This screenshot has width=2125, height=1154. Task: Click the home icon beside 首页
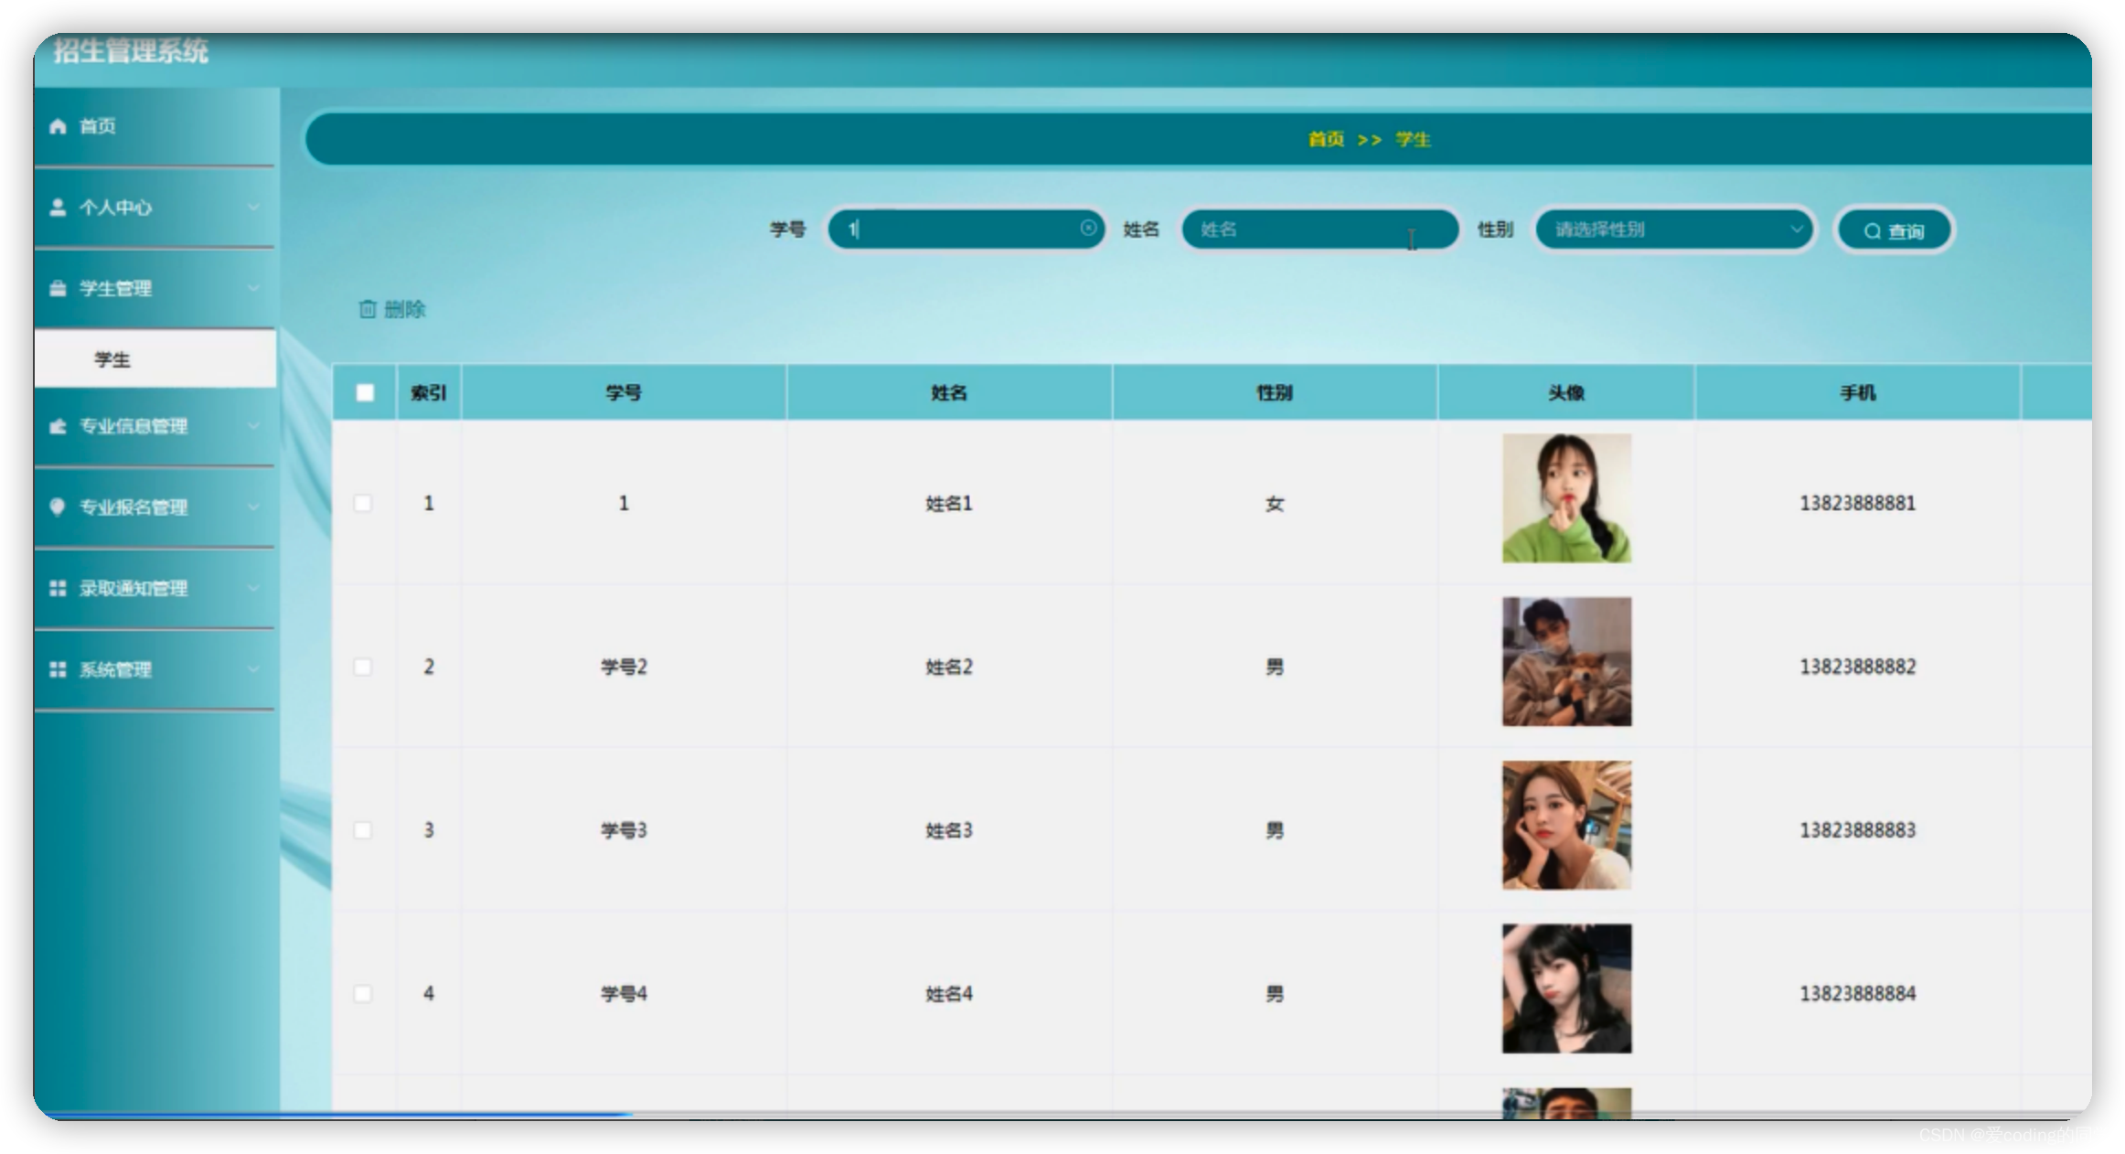point(58,126)
